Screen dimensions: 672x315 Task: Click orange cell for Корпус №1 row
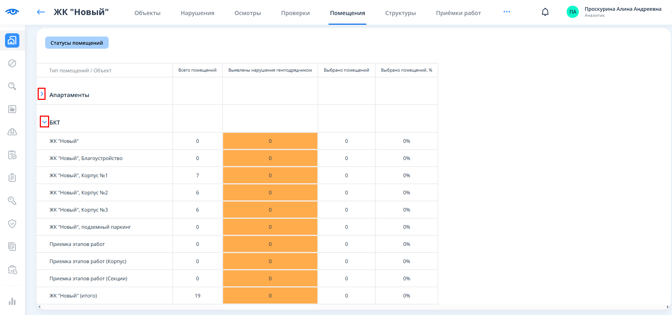click(270, 175)
